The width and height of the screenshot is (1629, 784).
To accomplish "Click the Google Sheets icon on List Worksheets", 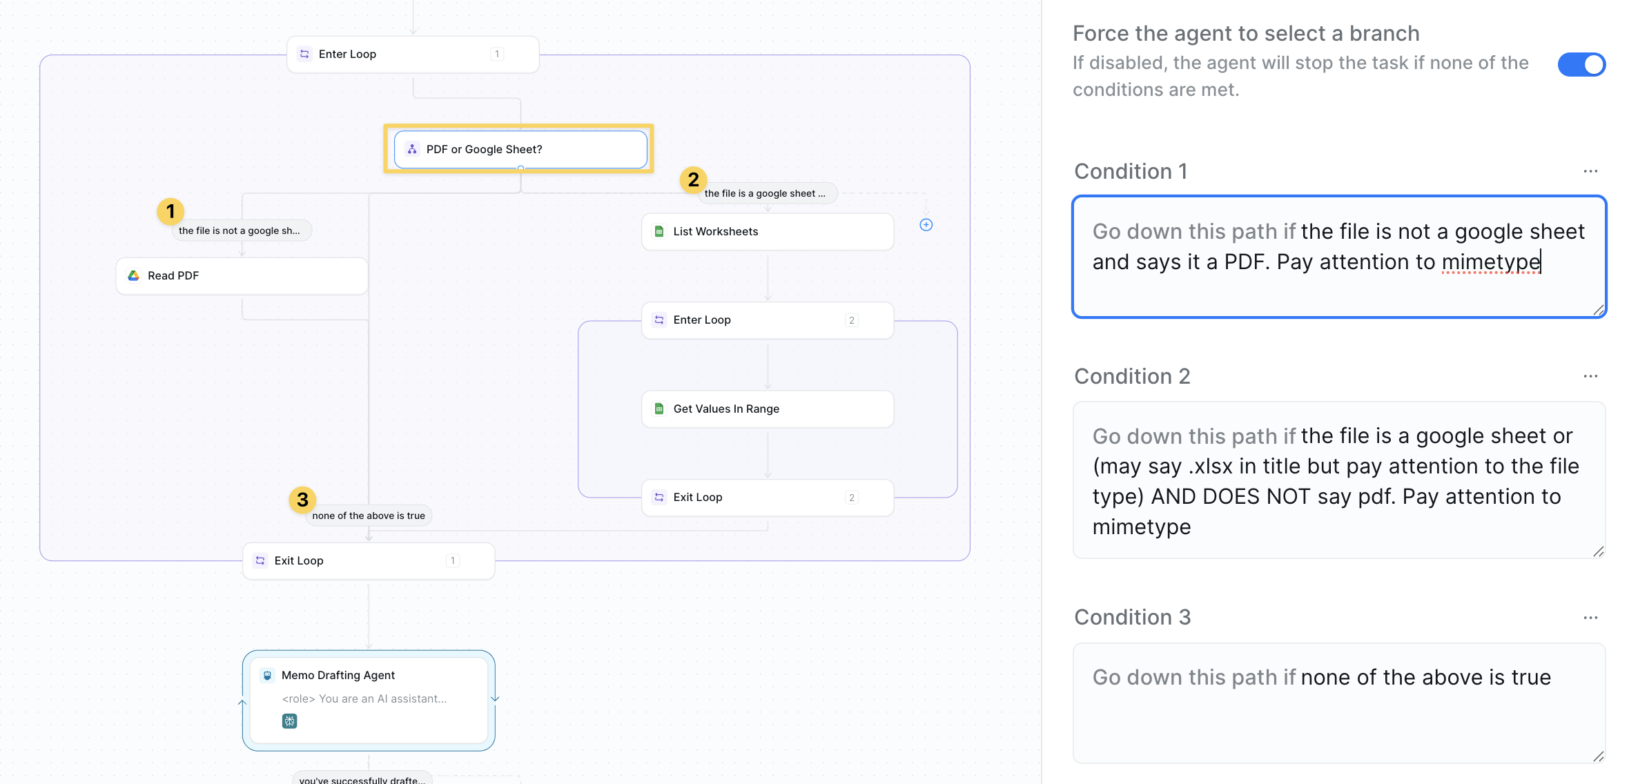I will (x=659, y=231).
